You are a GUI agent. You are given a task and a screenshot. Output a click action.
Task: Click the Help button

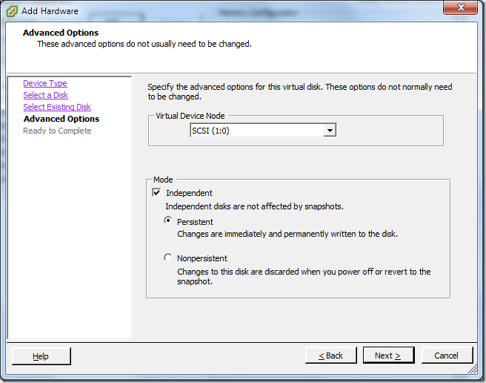click(41, 356)
